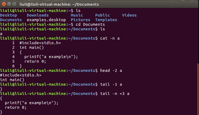Click unnumbered 'return 0;' in tail output
Screen dimensions: 199x115
(x=15, y=107)
